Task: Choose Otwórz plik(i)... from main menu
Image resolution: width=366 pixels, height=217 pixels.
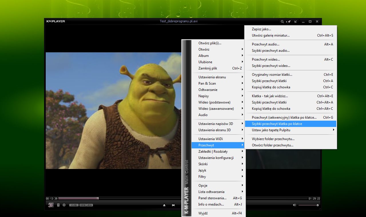Action: coord(210,43)
